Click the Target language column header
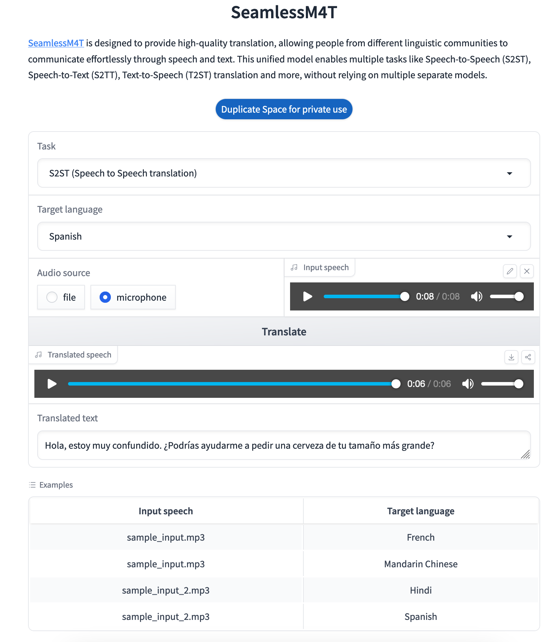557x642 pixels. [x=421, y=511]
